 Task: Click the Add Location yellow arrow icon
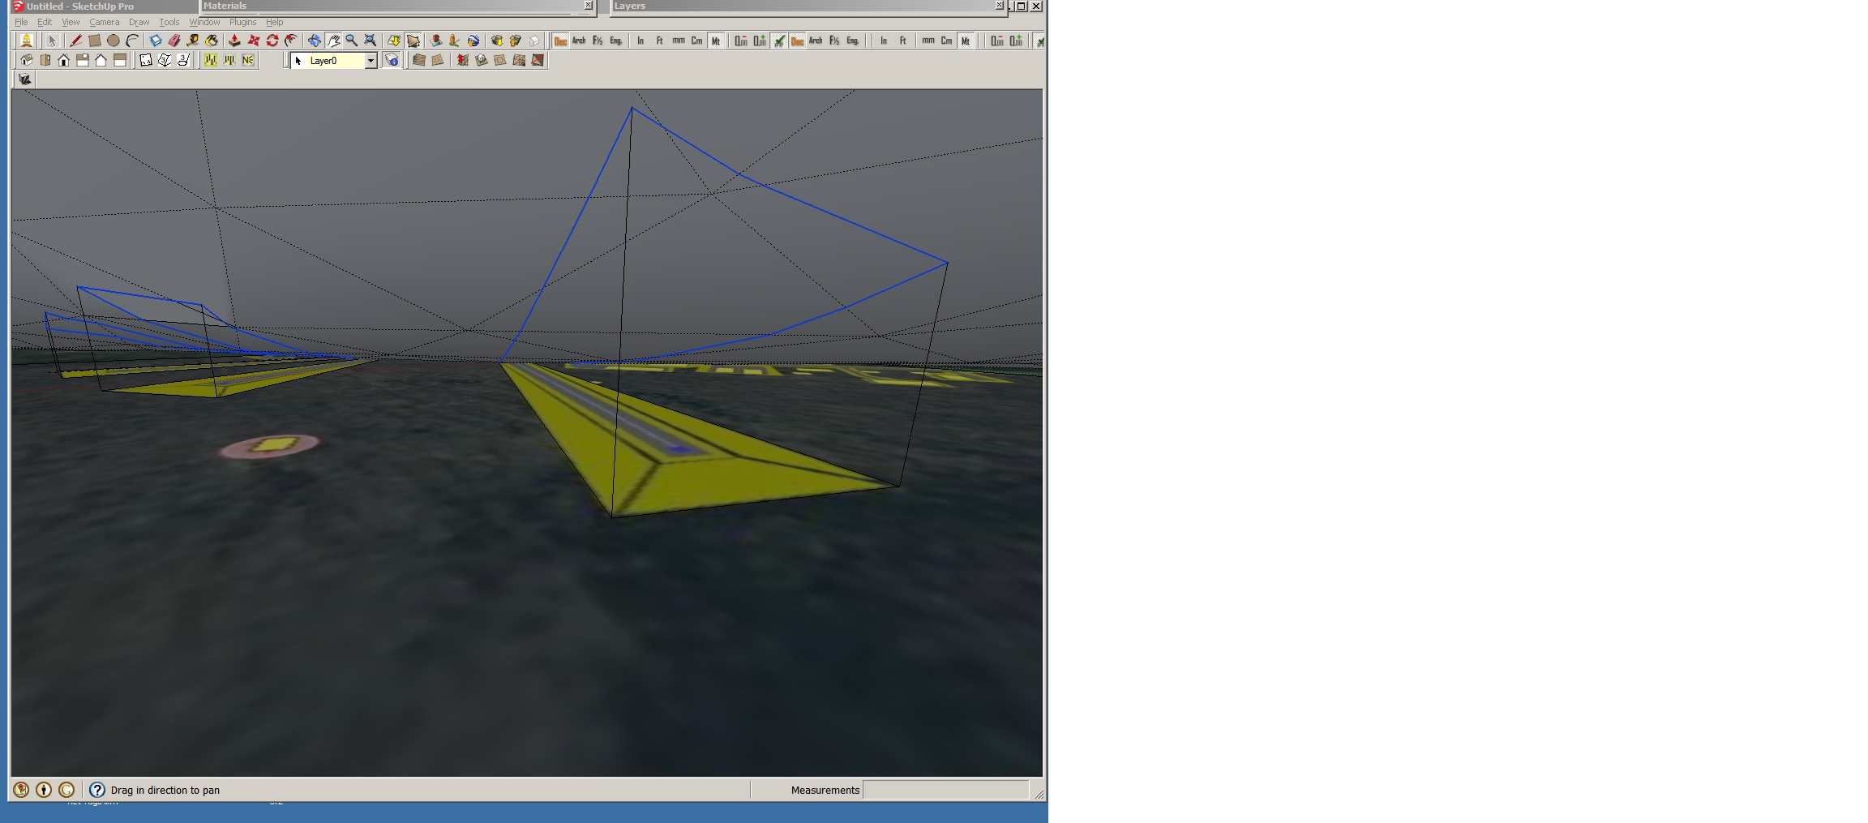pyautogui.click(x=394, y=41)
